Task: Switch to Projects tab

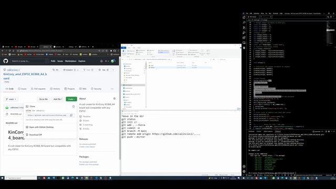Action: pyautogui.click(x=70, y=89)
